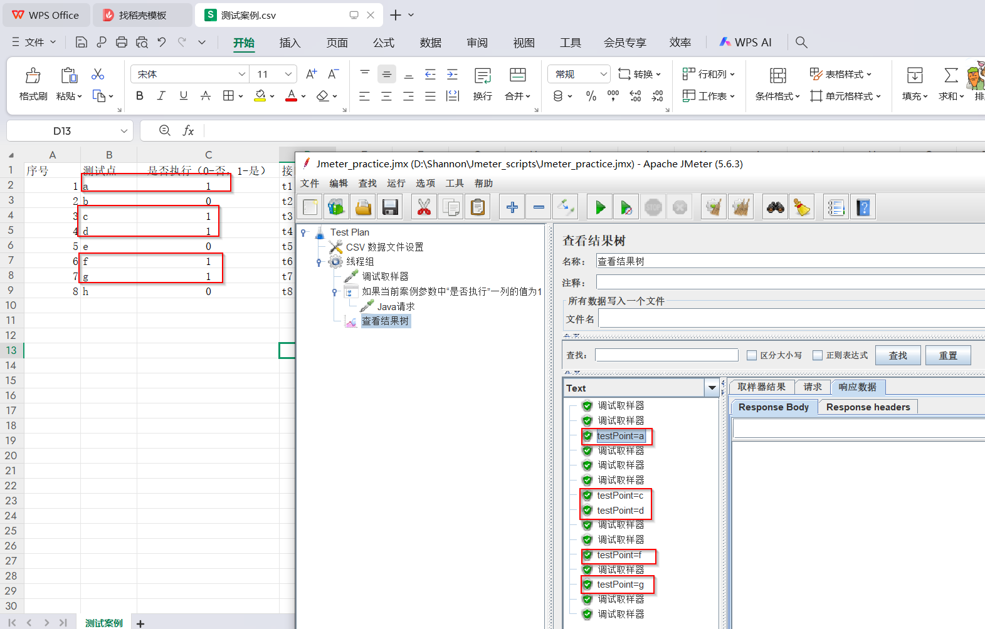
Task: Click JMeter Add plus toolbar icon
Action: 512,207
